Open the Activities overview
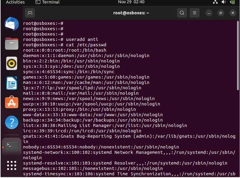The image size is (240, 178). [x=15, y=2]
